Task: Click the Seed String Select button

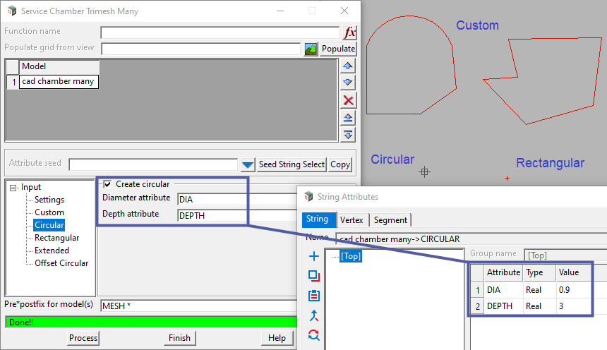Action: pyautogui.click(x=292, y=164)
